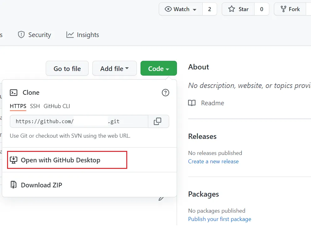311x246 pixels.
Task: Click the Packages heading
Action: 204,194
